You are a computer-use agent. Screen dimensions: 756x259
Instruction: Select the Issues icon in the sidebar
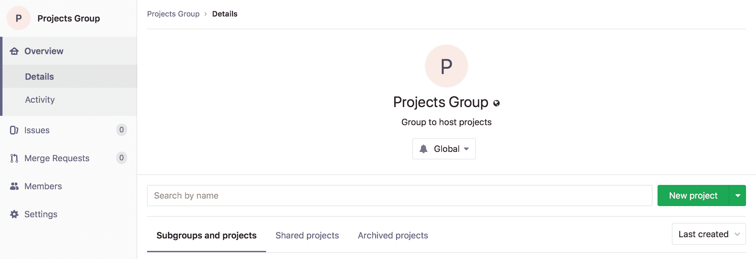click(14, 130)
